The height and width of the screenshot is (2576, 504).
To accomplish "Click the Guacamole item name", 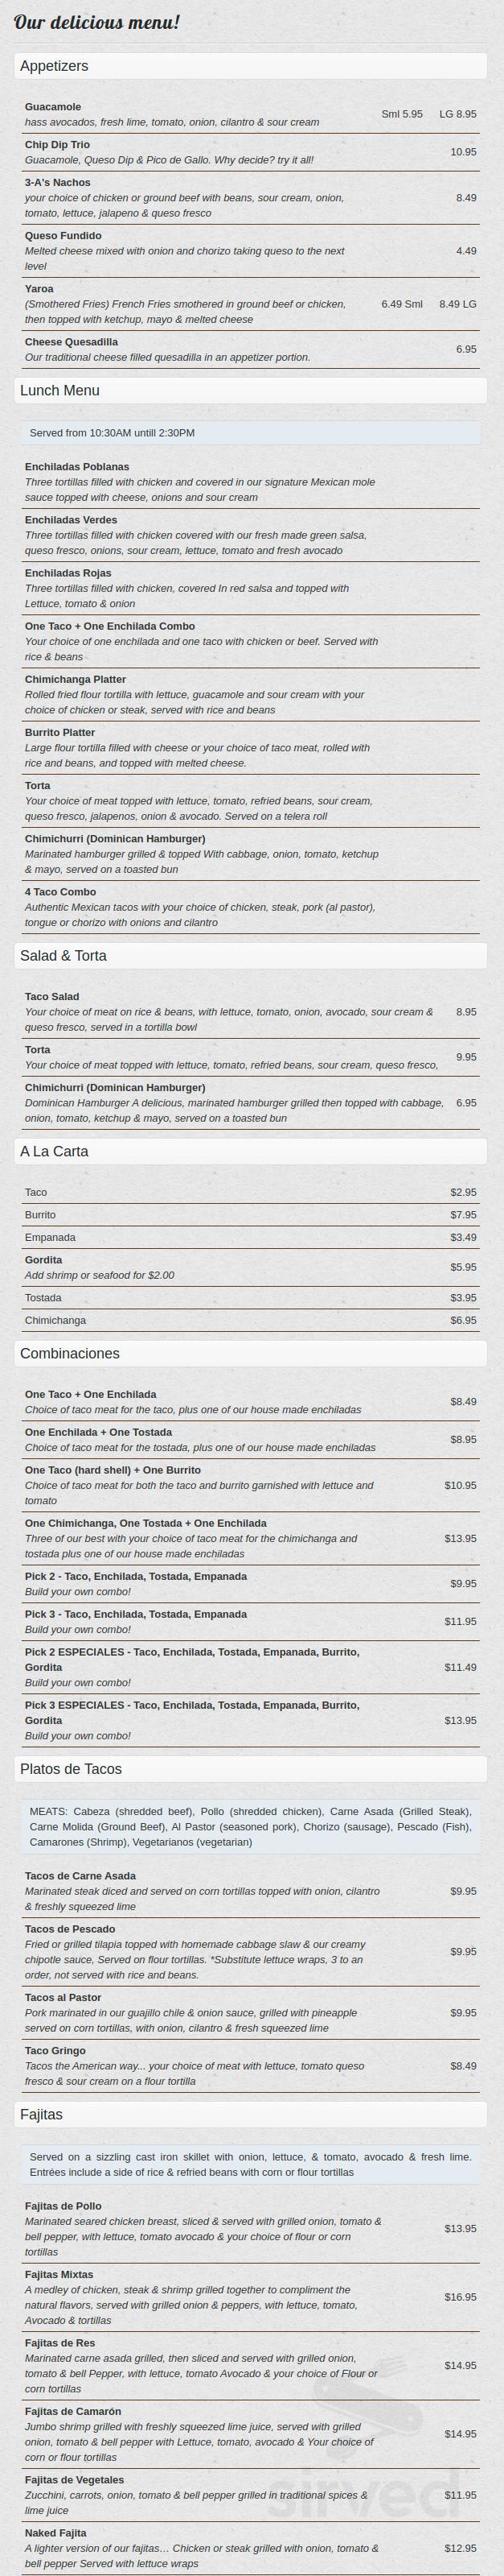I will (x=53, y=107).
